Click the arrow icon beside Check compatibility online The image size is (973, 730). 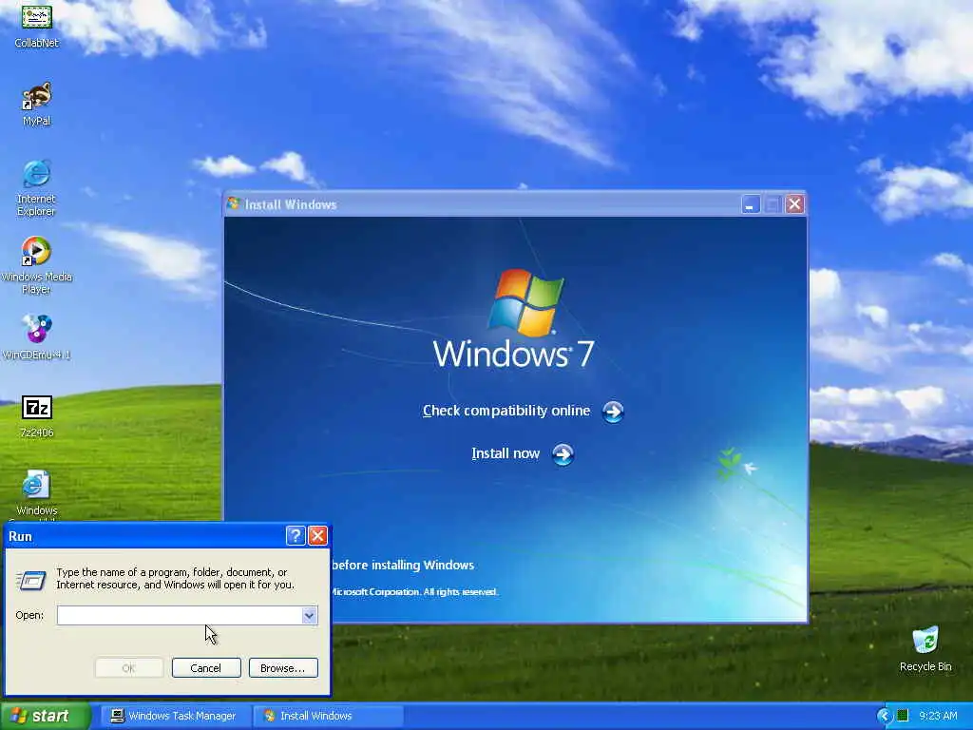click(x=613, y=412)
